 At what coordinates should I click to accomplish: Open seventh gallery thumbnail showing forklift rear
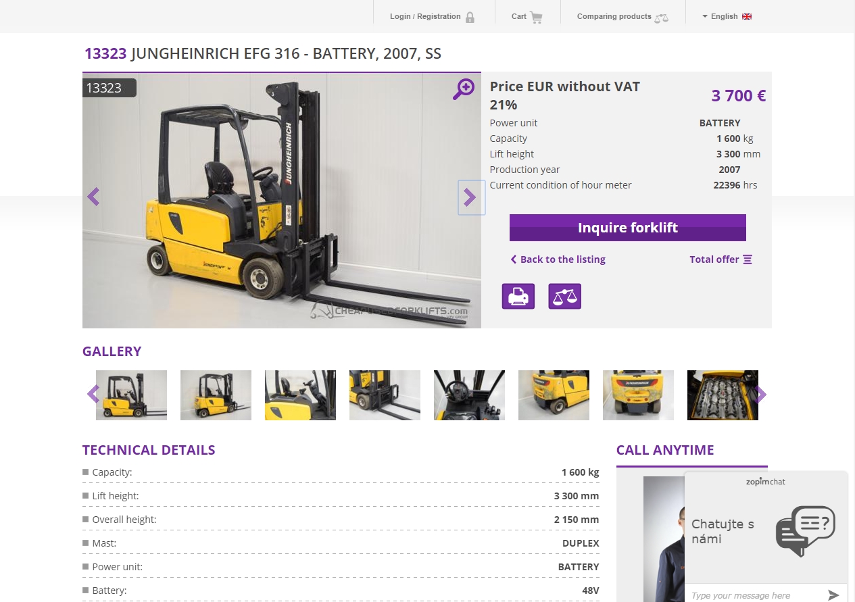638,395
